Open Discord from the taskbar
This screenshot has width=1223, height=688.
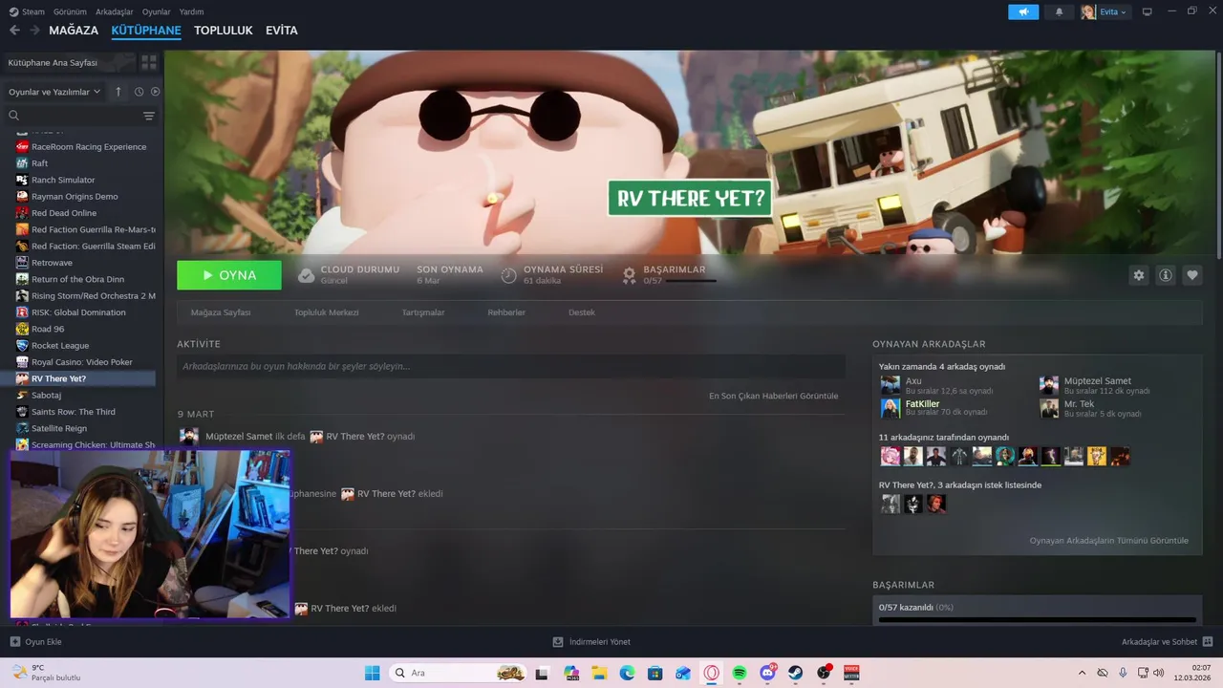coord(767,673)
